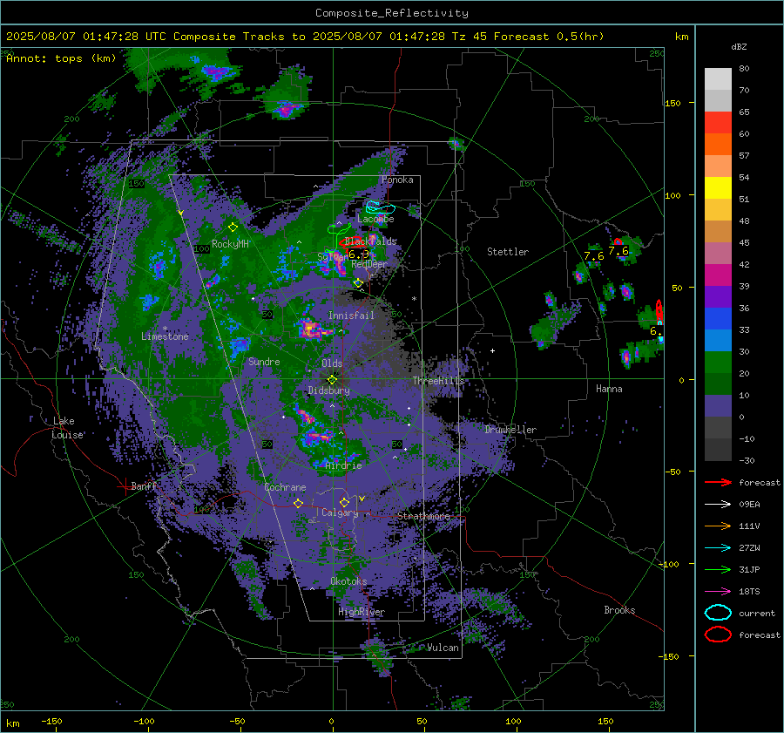Click the yellow diamond marker above Calgary
The width and height of the screenshot is (784, 733).
pos(344,502)
